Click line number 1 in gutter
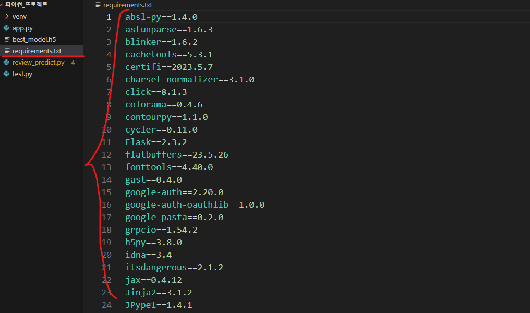Image resolution: width=530 pixels, height=313 pixels. [109, 17]
